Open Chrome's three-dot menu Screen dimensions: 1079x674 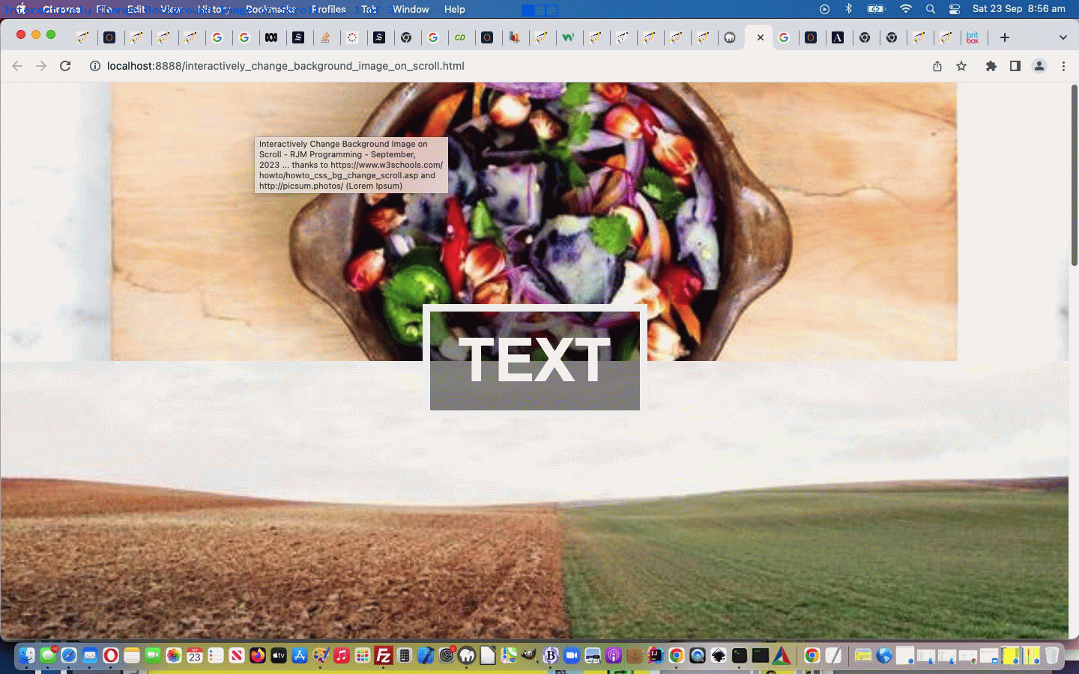point(1063,66)
